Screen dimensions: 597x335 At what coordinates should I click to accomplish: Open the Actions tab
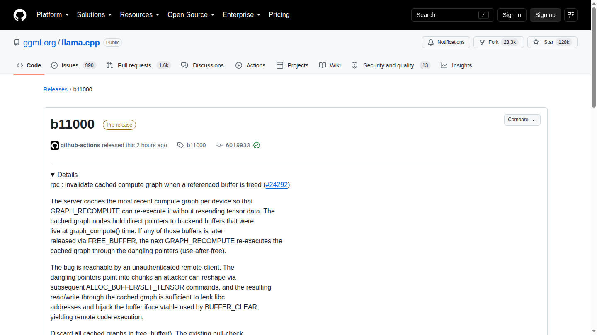click(250, 65)
